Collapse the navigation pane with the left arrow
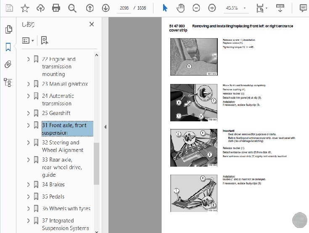The height and width of the screenshot is (233, 309). pyautogui.click(x=105, y=127)
